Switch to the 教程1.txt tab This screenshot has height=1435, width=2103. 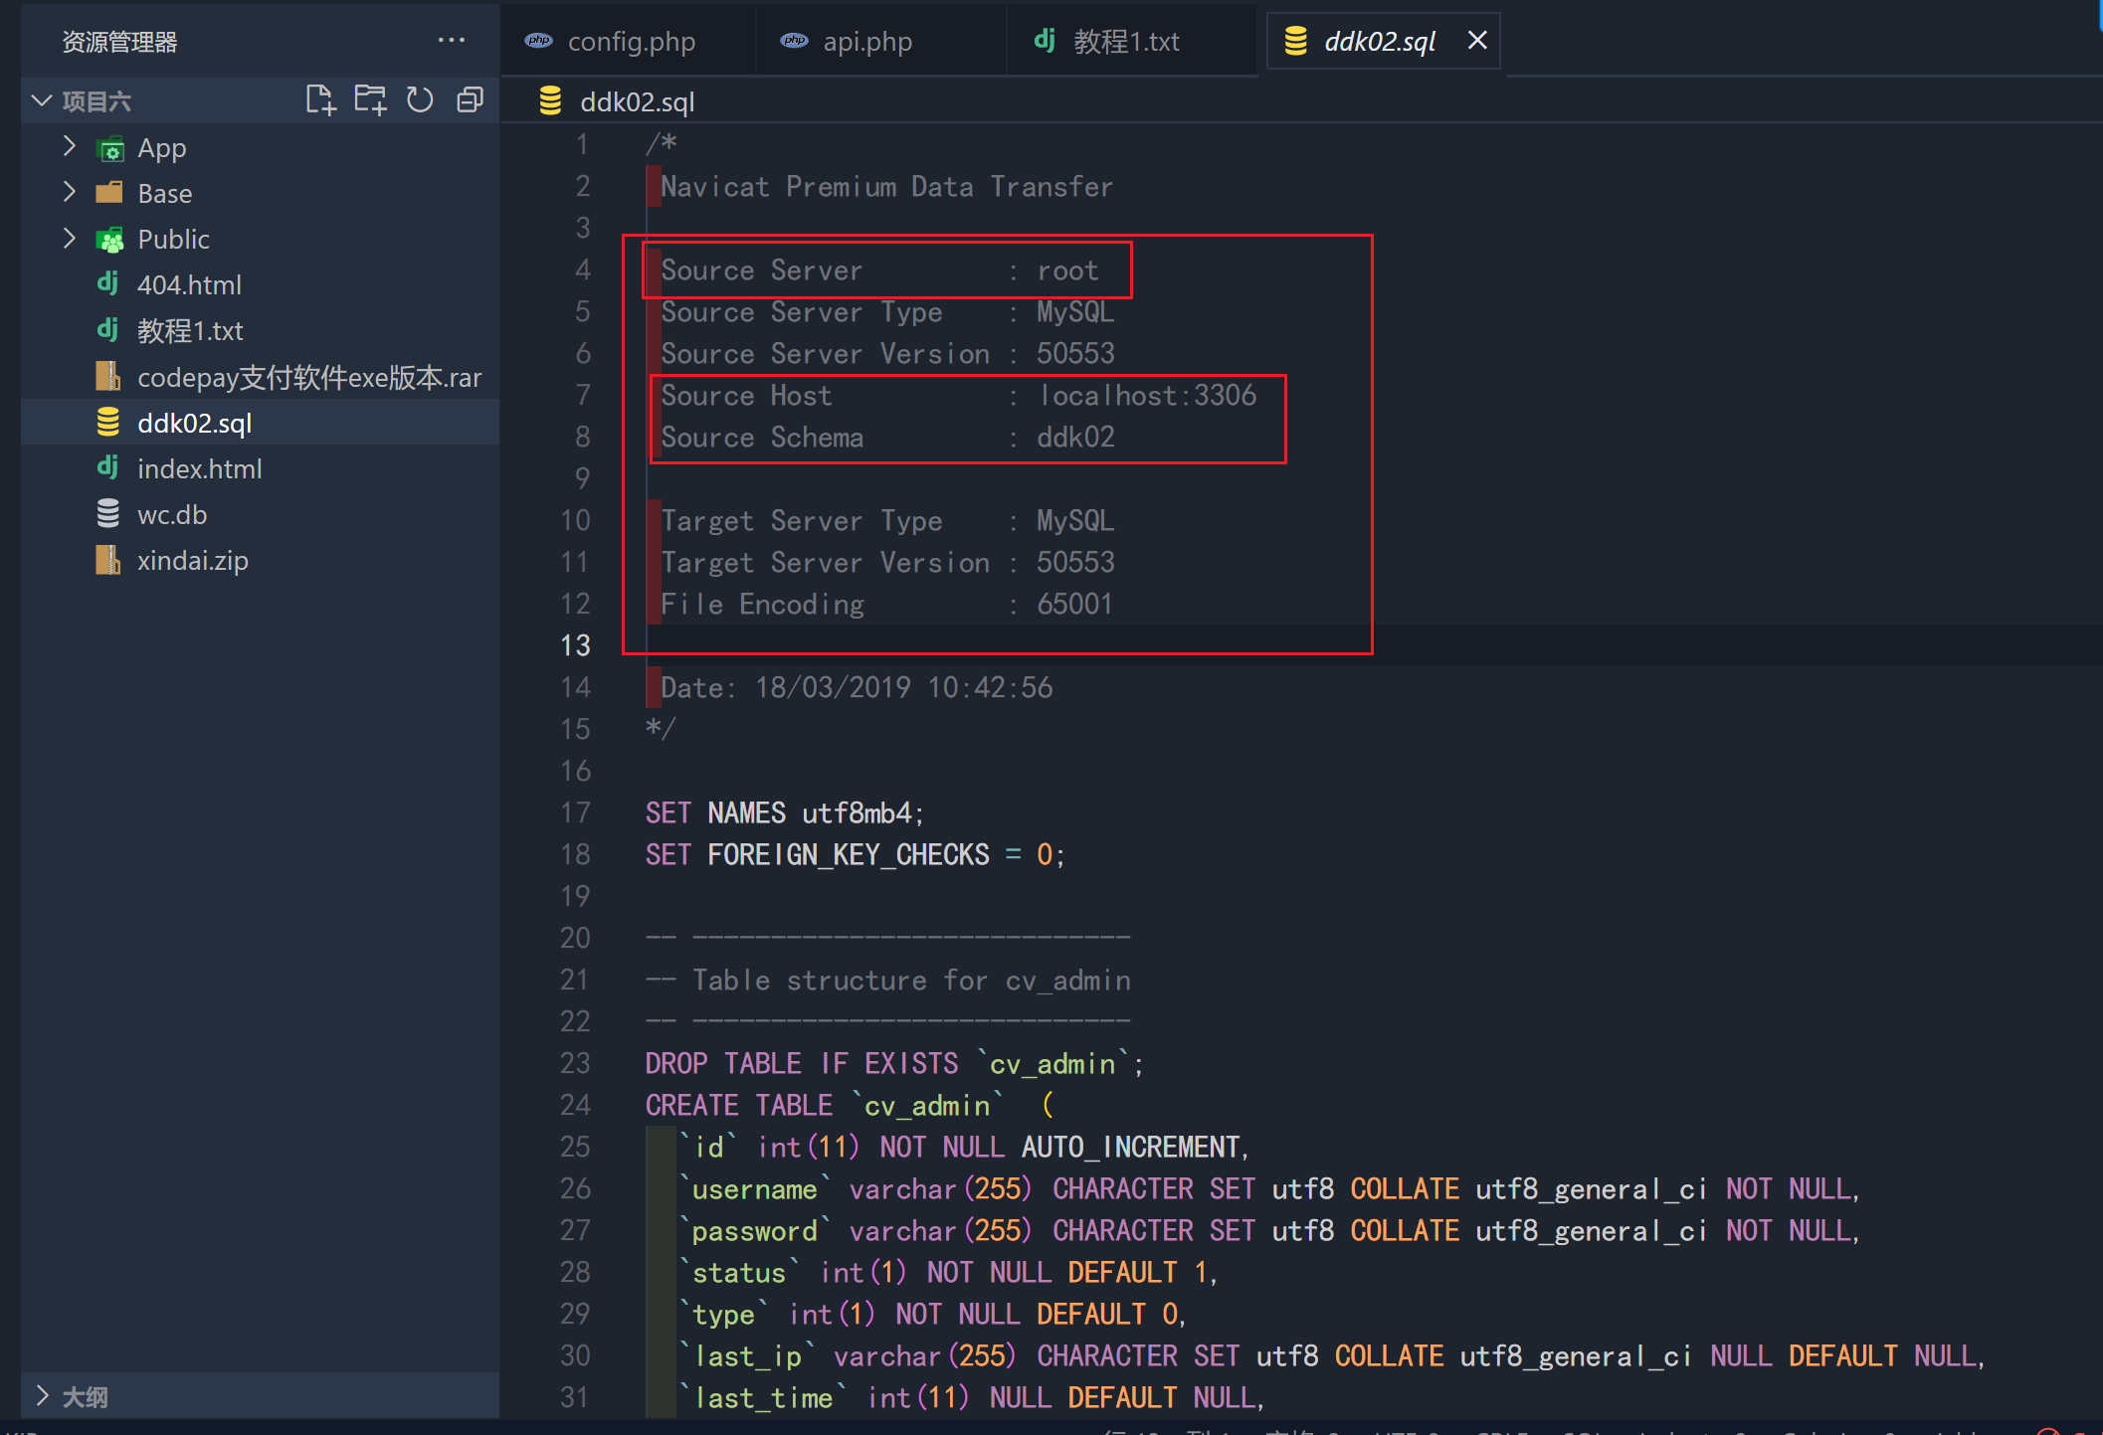pos(1132,41)
